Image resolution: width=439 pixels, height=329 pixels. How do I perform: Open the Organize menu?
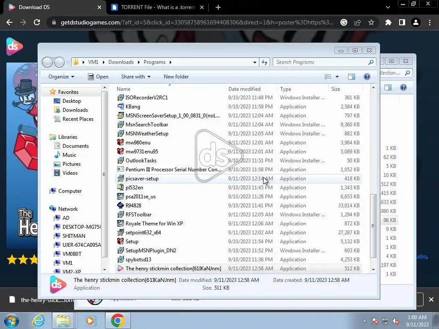61,77
